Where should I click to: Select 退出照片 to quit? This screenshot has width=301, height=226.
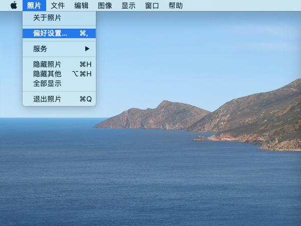click(x=59, y=99)
